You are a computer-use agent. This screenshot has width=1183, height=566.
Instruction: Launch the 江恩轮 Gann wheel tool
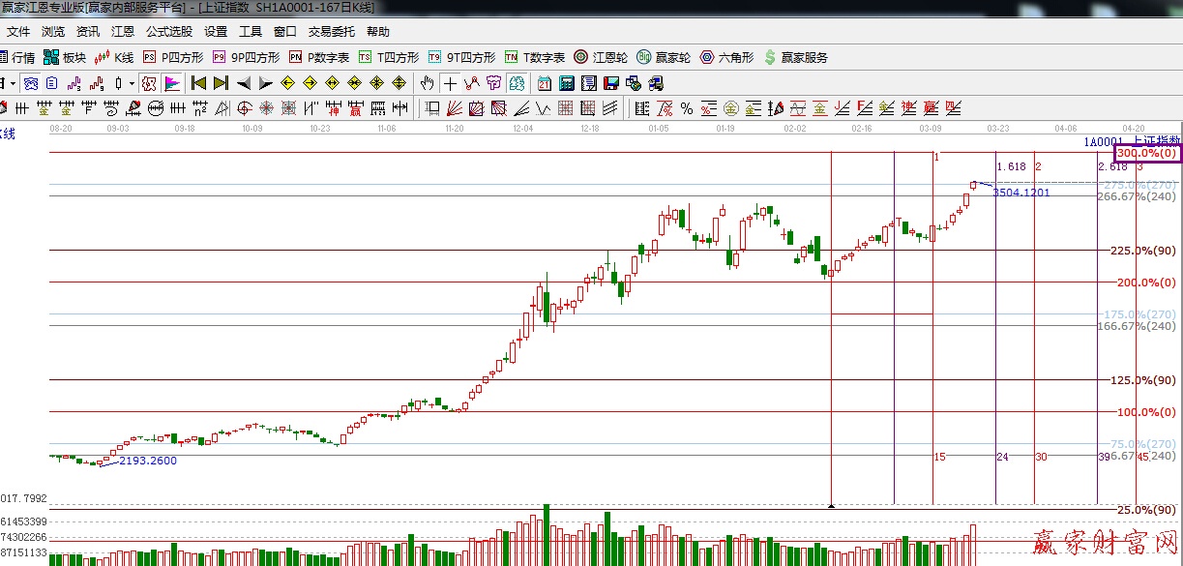coord(603,58)
